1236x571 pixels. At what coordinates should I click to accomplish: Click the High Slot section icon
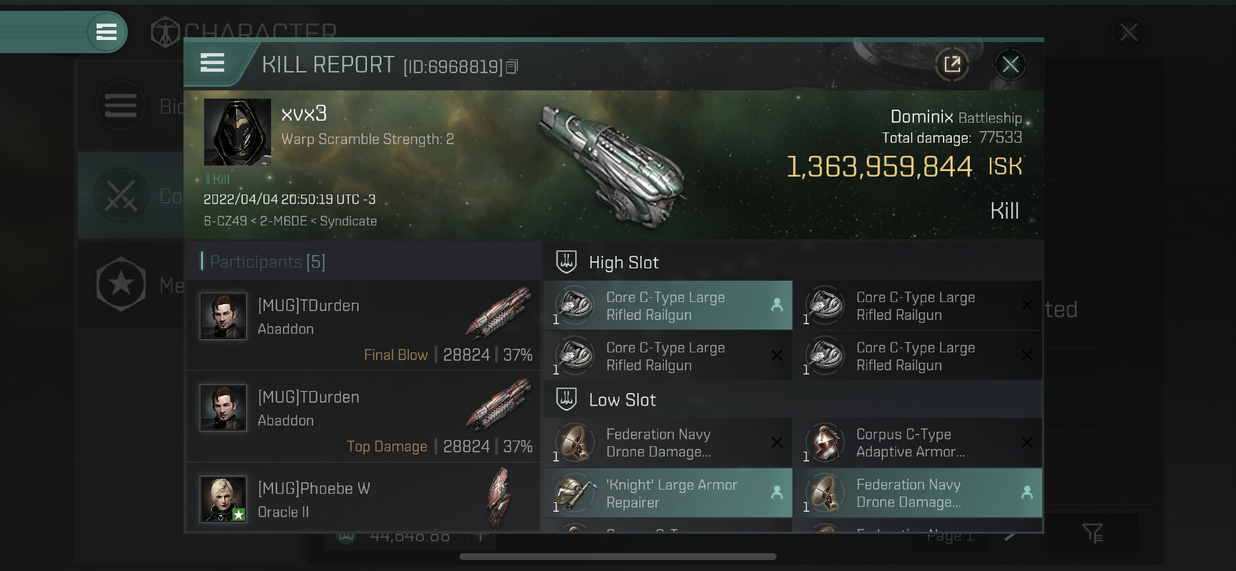pos(566,262)
